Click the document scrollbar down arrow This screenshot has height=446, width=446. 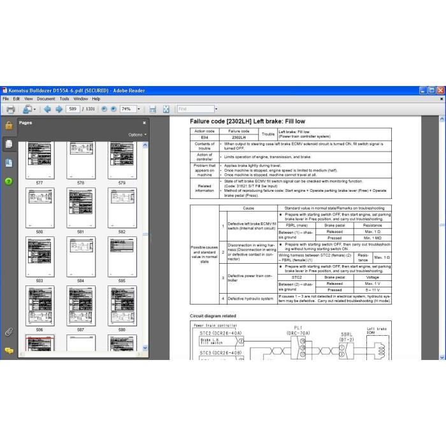(x=442, y=357)
